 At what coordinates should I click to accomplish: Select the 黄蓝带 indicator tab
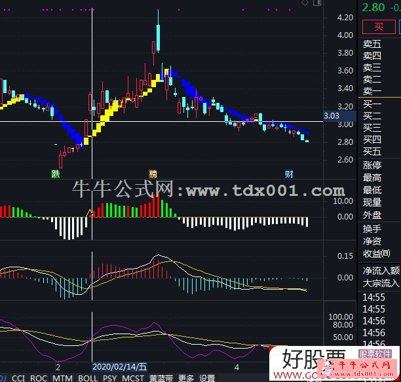pos(161,378)
